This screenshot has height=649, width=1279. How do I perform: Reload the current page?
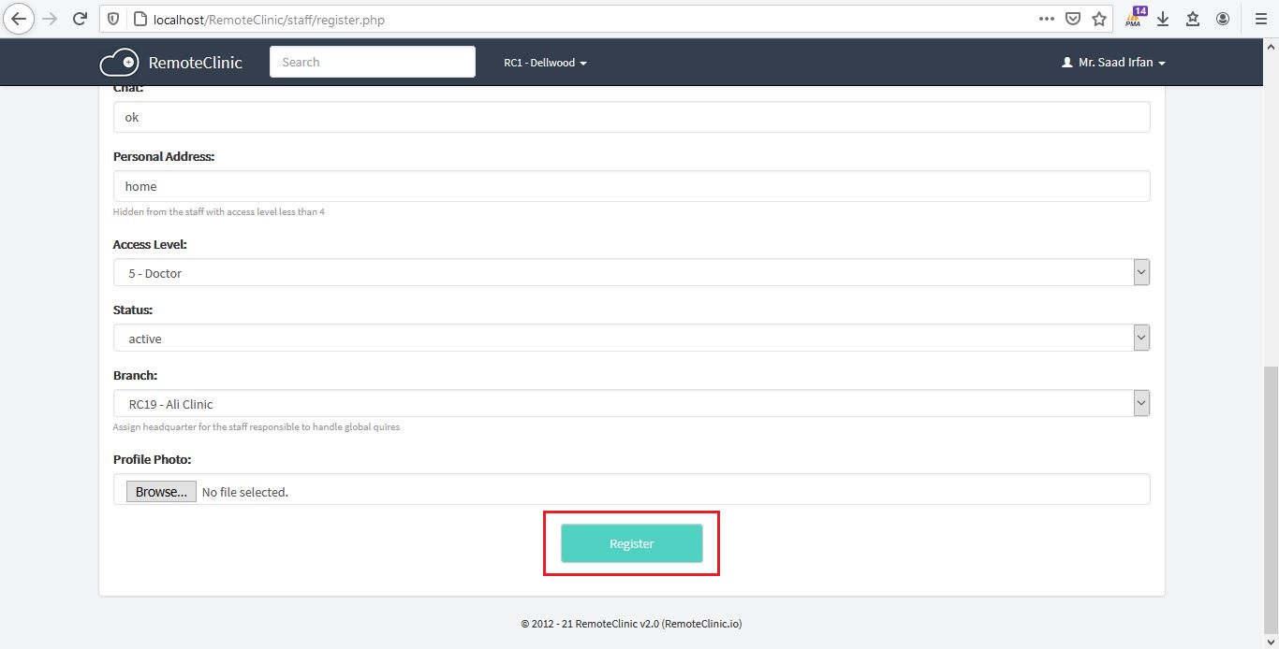(x=81, y=19)
